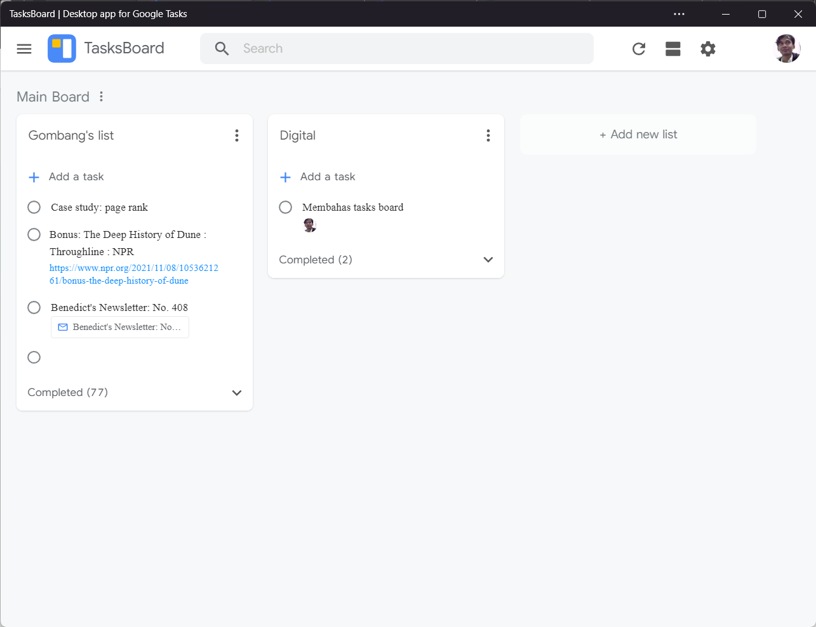Mark 'Bonus: The Deep History of Dune' complete

(x=34, y=235)
